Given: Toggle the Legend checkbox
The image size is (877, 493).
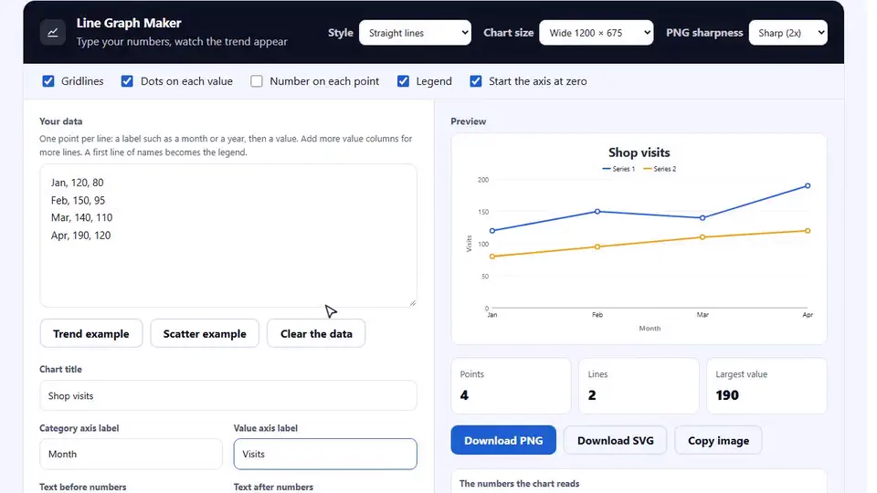Looking at the screenshot, I should 403,81.
